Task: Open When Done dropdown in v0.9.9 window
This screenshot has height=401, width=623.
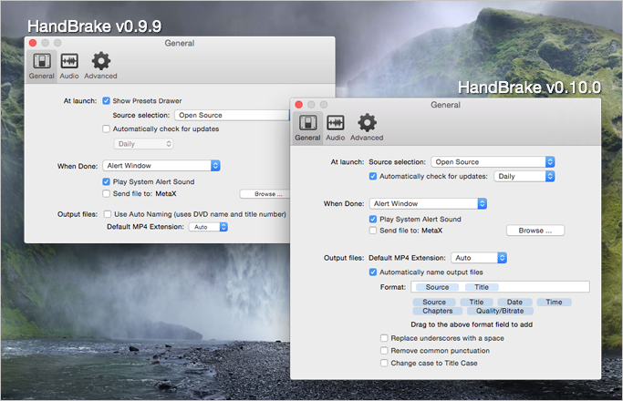Action: coord(161,166)
